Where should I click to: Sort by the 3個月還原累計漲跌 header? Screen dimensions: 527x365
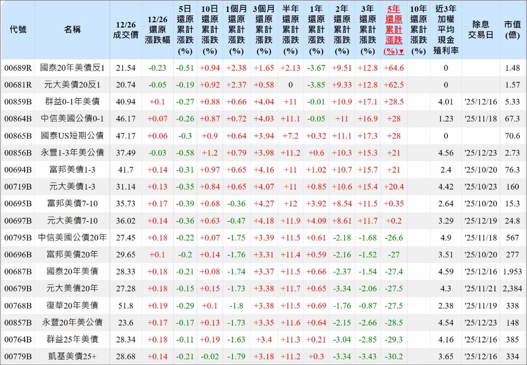point(264,30)
